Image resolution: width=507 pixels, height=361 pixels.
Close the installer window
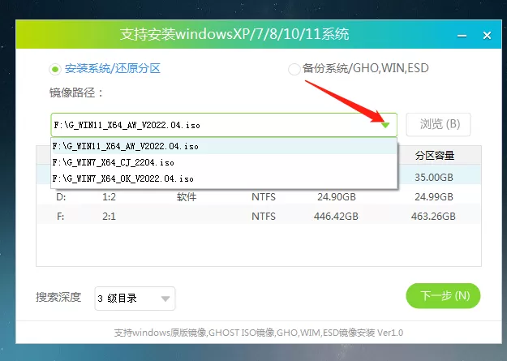487,35
